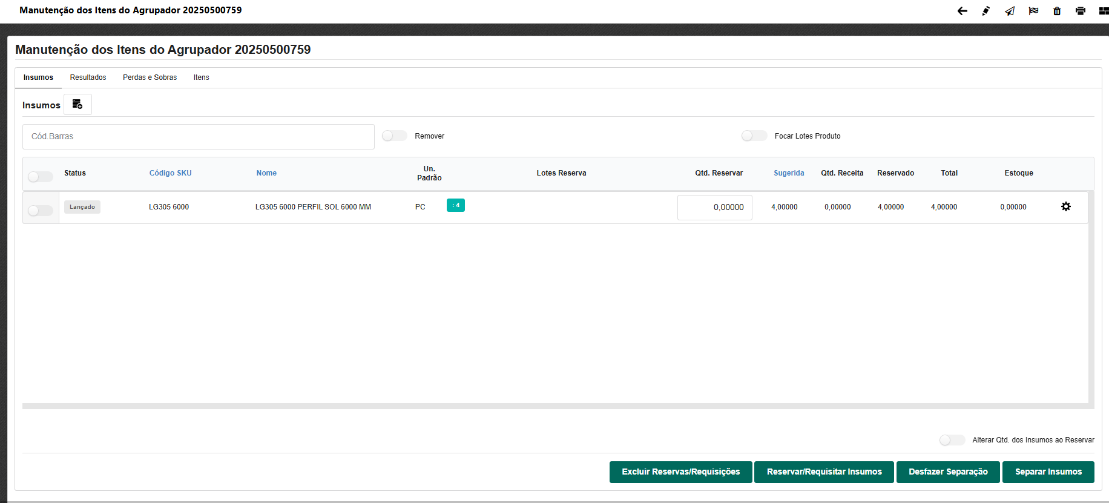1109x503 pixels.
Task: Sort table by Código SKU column
Action: point(170,173)
